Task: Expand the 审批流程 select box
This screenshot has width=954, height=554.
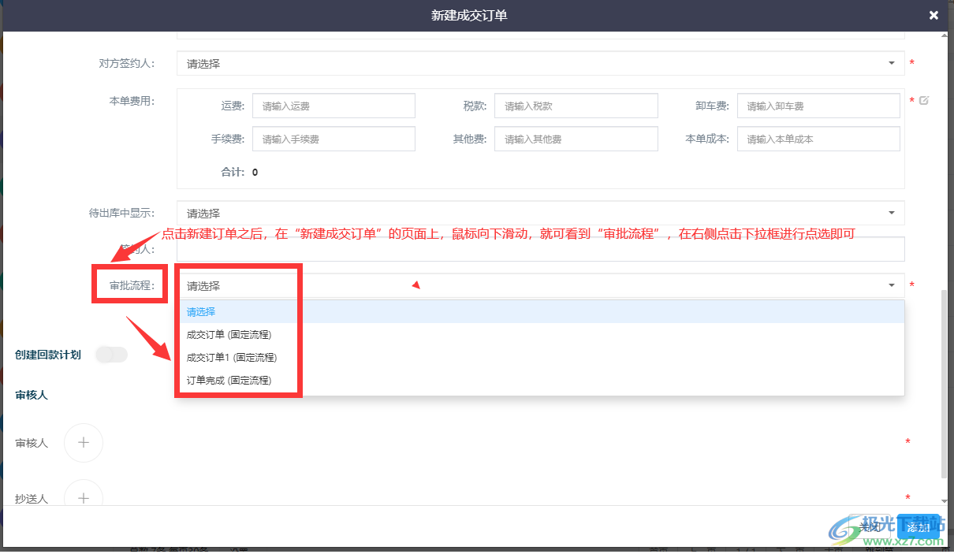Action: (x=540, y=285)
